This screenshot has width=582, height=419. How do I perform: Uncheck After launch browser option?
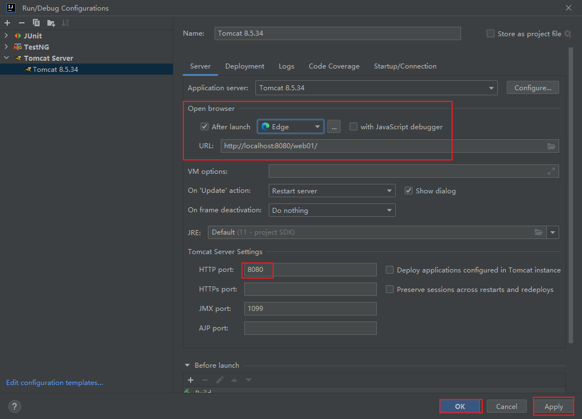coord(205,127)
